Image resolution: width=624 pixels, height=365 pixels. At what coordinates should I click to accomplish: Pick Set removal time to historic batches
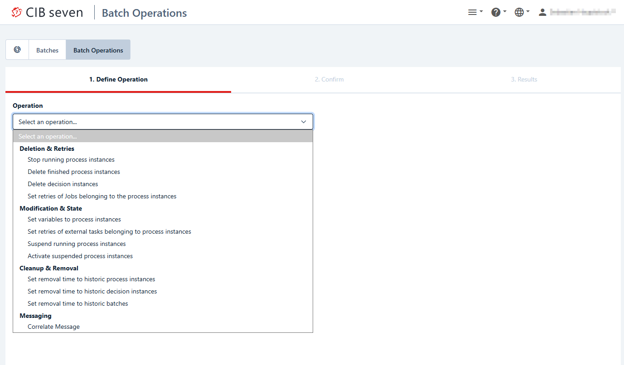[x=78, y=303]
